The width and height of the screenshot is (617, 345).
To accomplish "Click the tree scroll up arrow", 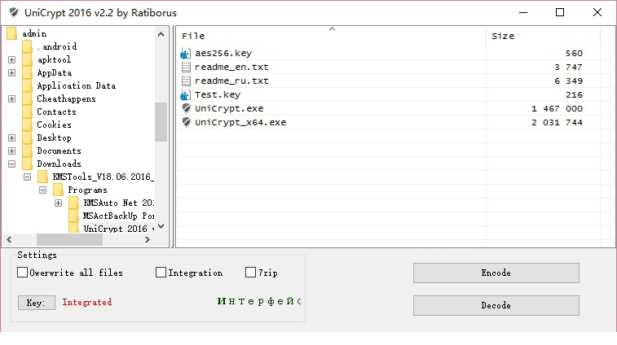I will click(161, 34).
